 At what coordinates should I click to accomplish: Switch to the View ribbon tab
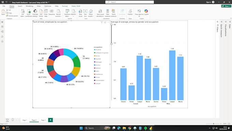[x=39, y=6]
